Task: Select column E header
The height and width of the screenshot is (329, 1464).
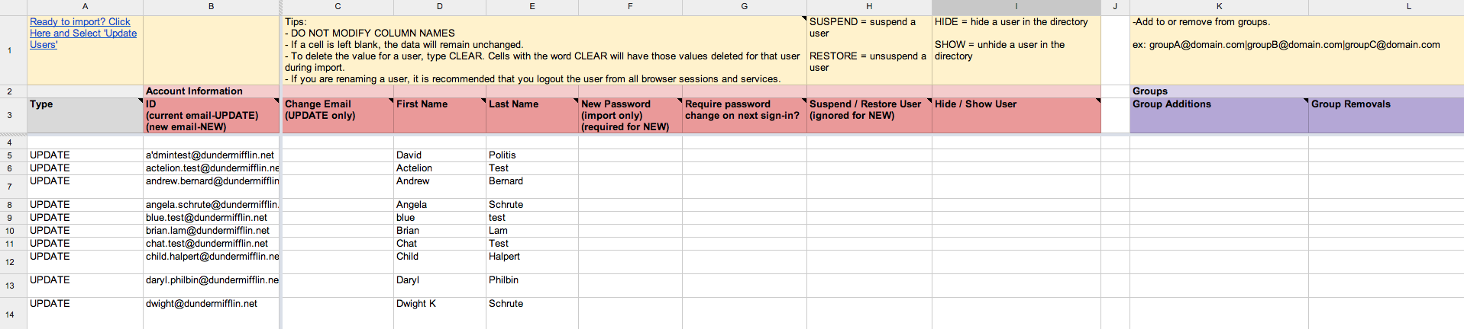Action: coord(532,6)
